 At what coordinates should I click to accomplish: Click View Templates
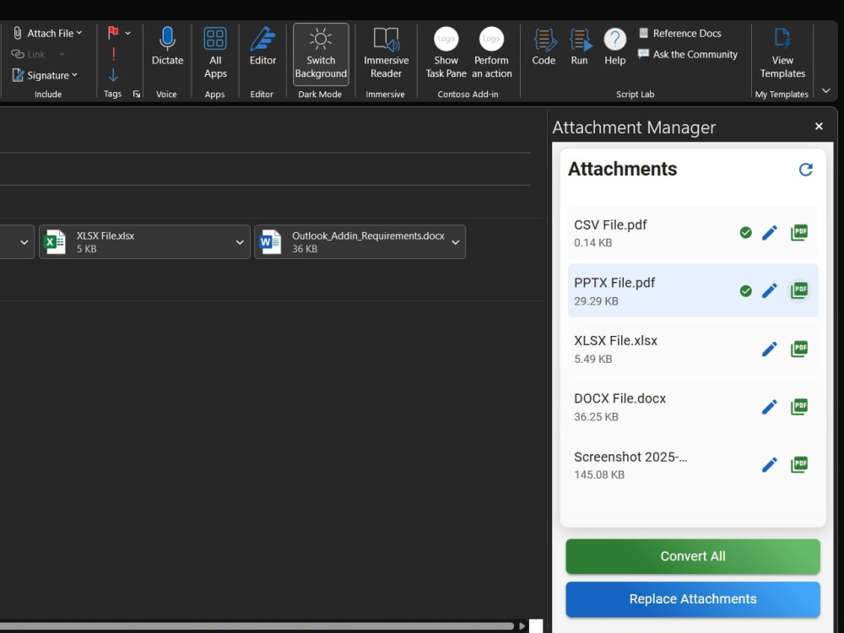782,52
